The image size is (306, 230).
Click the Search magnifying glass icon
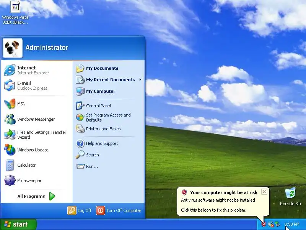(80, 155)
